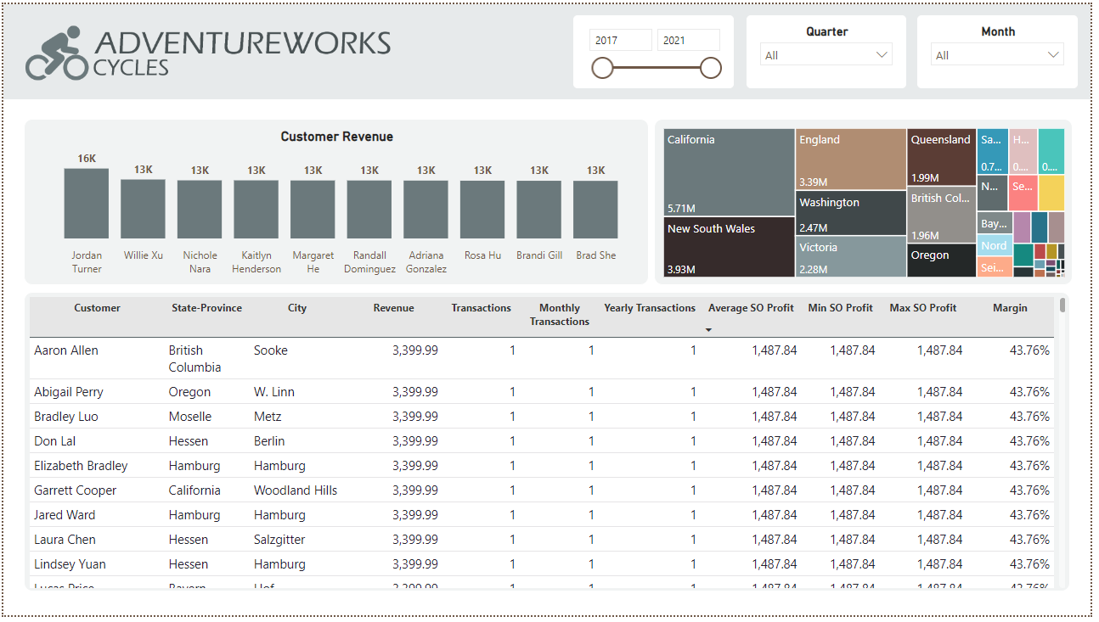Click the W. Linn city cell
The image size is (1099, 622).
(x=273, y=392)
